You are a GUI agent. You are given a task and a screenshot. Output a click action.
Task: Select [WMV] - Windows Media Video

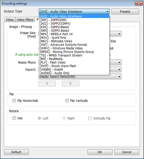coord(74,48)
